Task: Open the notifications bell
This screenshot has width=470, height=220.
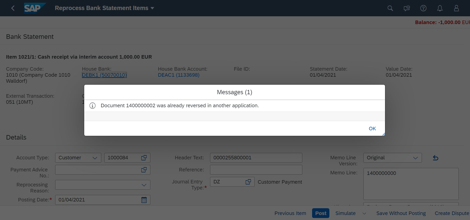Action: click(440, 8)
